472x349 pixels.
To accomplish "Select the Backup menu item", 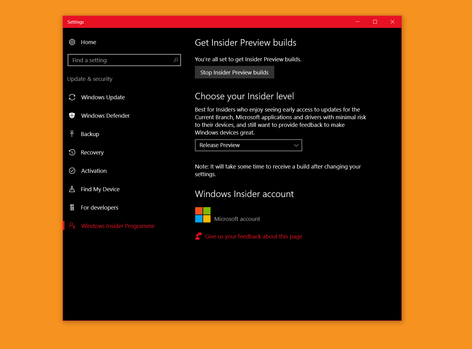I will pos(90,134).
